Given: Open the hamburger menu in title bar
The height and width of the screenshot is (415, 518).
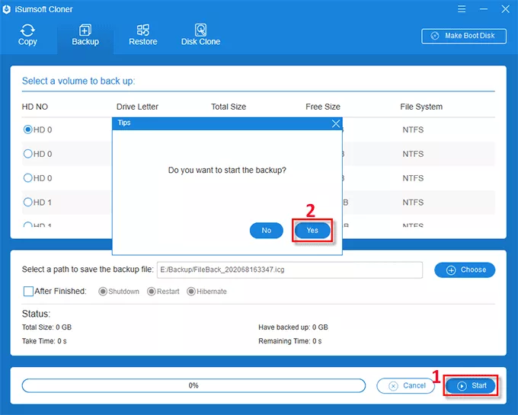Looking at the screenshot, I should [x=462, y=8].
